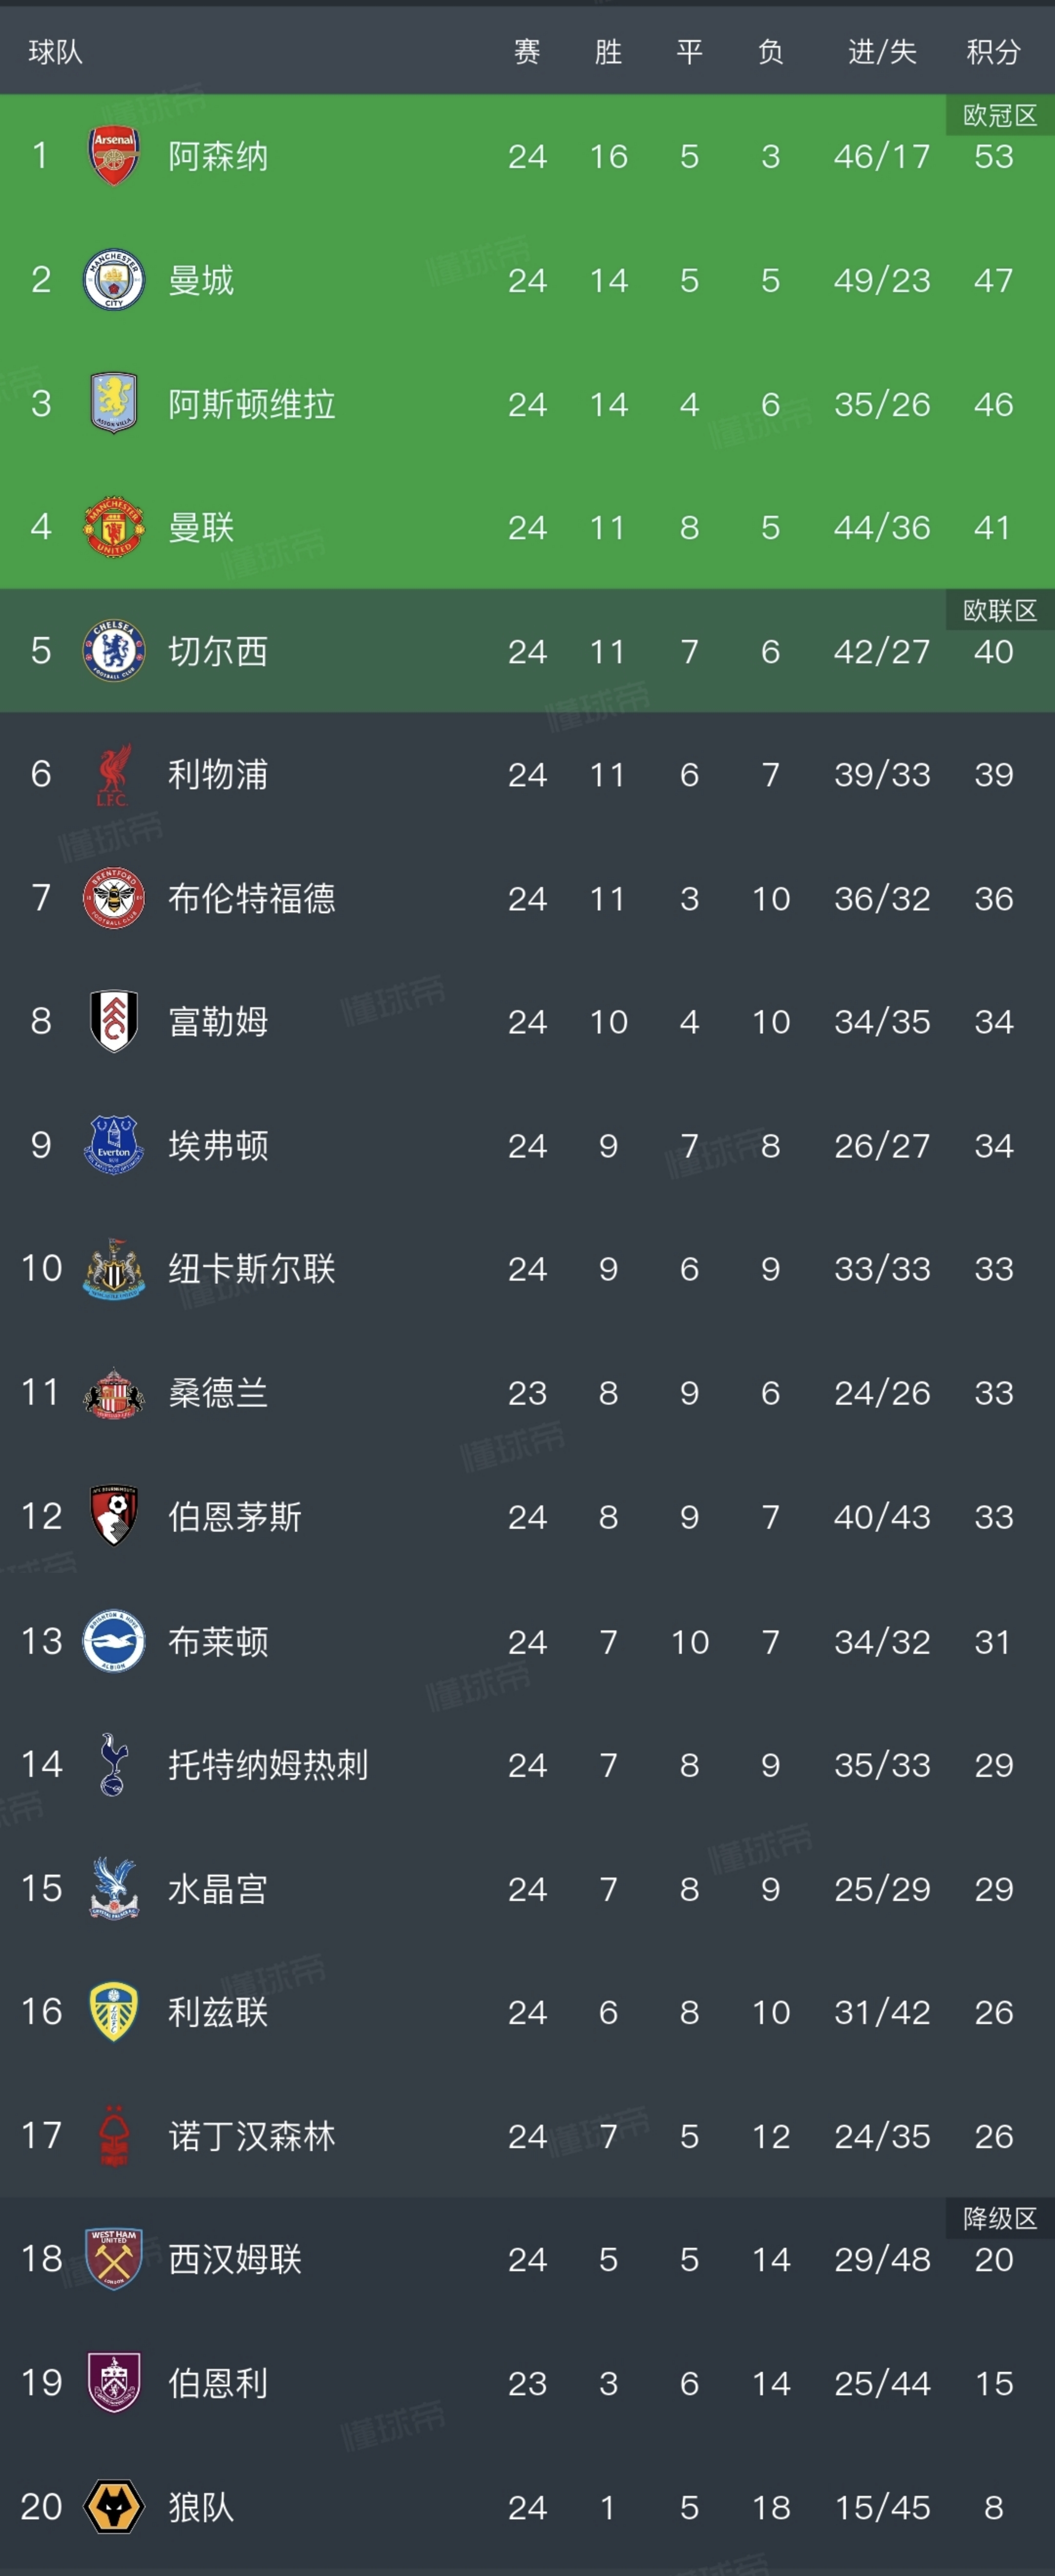1055x2576 pixels.
Task: Click the 欧冠区 zone label
Action: (999, 116)
